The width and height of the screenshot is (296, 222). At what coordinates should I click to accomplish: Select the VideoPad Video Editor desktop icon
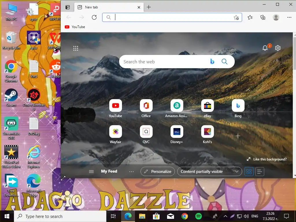tap(11, 157)
